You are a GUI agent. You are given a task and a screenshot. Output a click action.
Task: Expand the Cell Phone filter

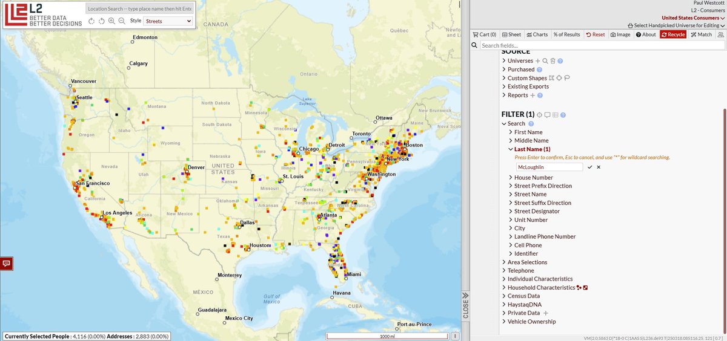[511, 245]
